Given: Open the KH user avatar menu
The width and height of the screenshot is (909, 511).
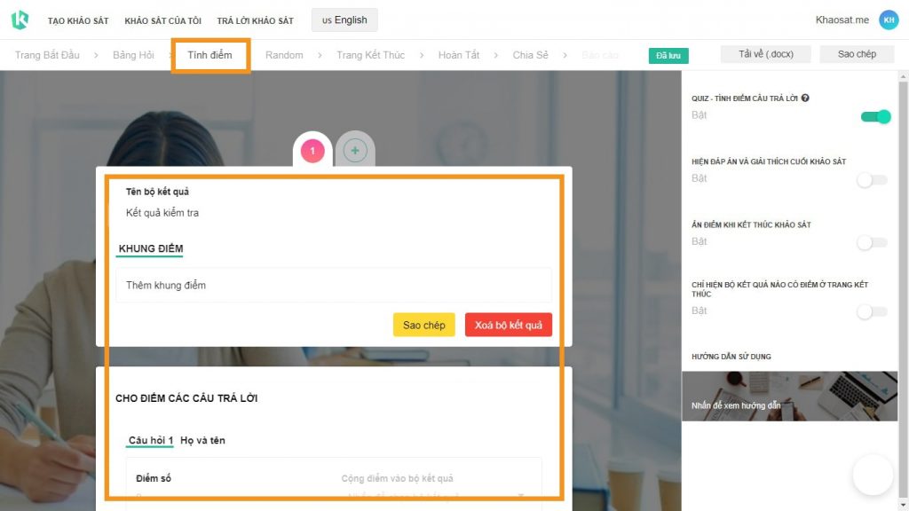Looking at the screenshot, I should 888,20.
